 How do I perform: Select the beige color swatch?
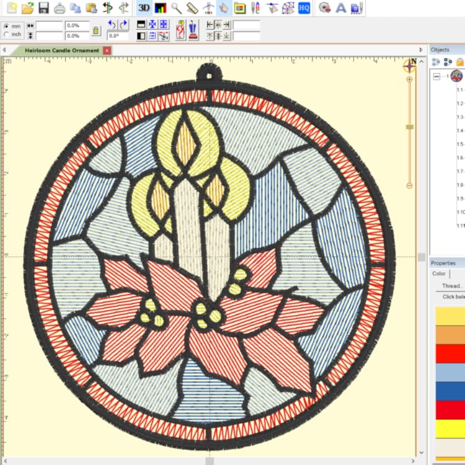pos(450,448)
